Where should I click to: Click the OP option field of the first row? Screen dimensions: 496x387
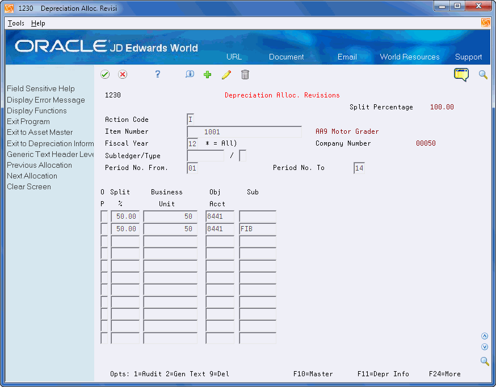pos(104,216)
